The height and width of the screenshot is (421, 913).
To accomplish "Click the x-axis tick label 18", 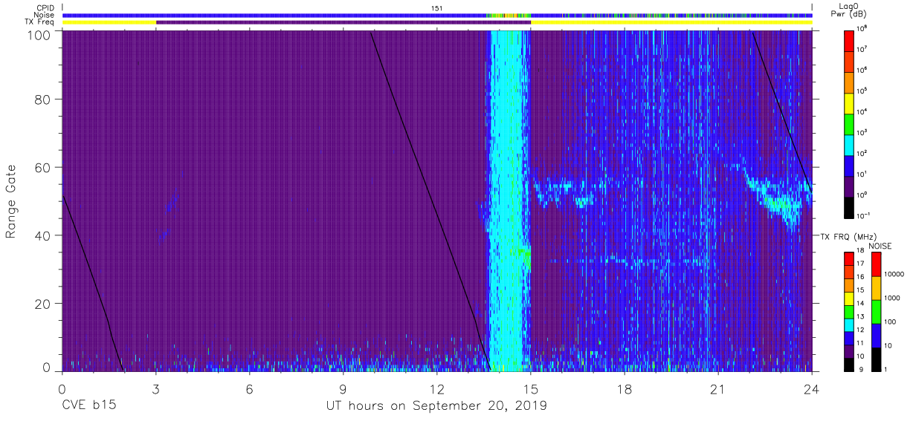I will [625, 388].
